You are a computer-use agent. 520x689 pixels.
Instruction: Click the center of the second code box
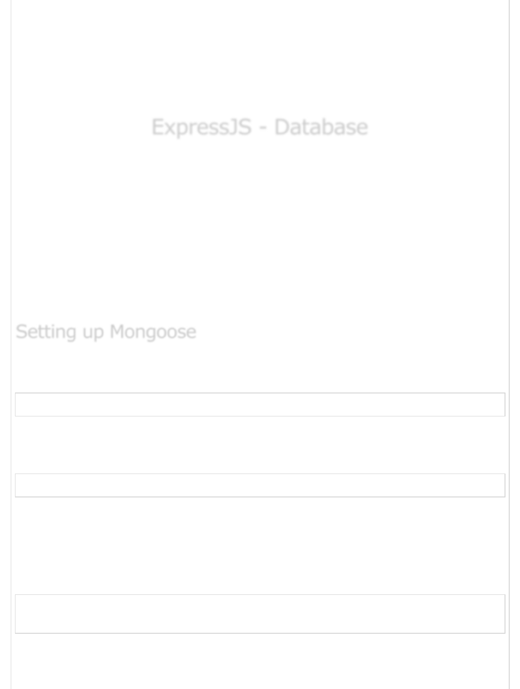(x=260, y=485)
